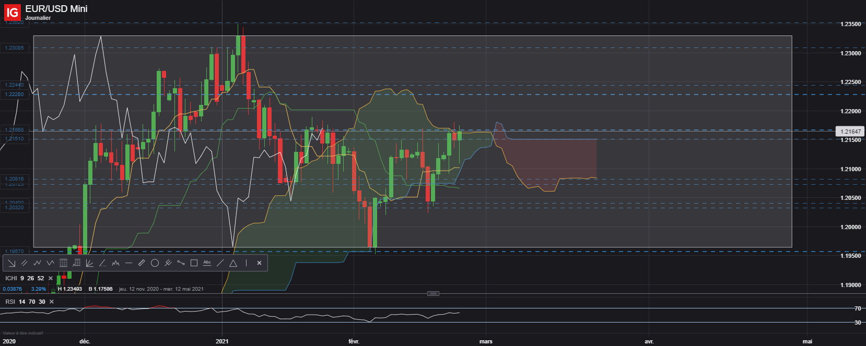Click the 2021 label on time axis
The image size is (866, 346).
point(222,341)
